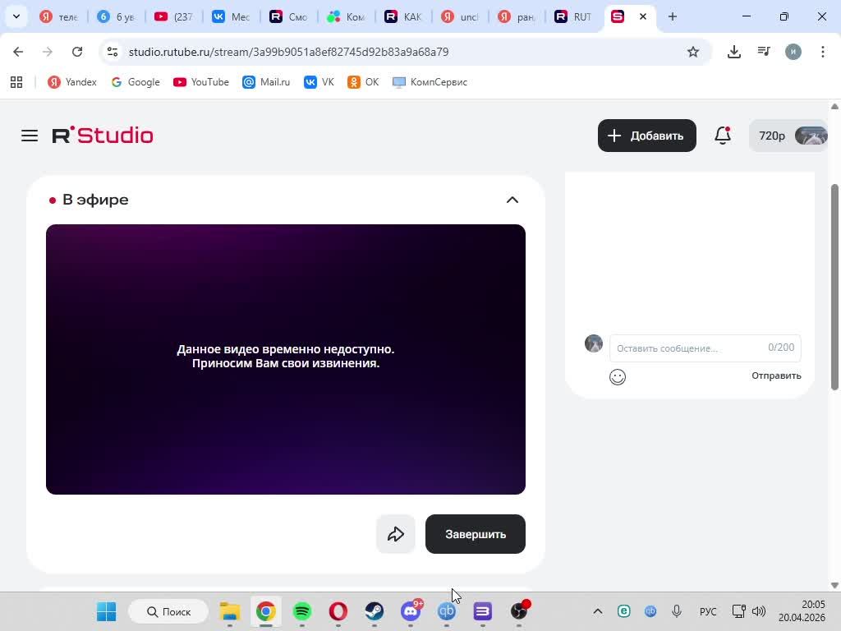This screenshot has width=841, height=631.
Task: Open OBS Studio from taskbar
Action: (519, 611)
